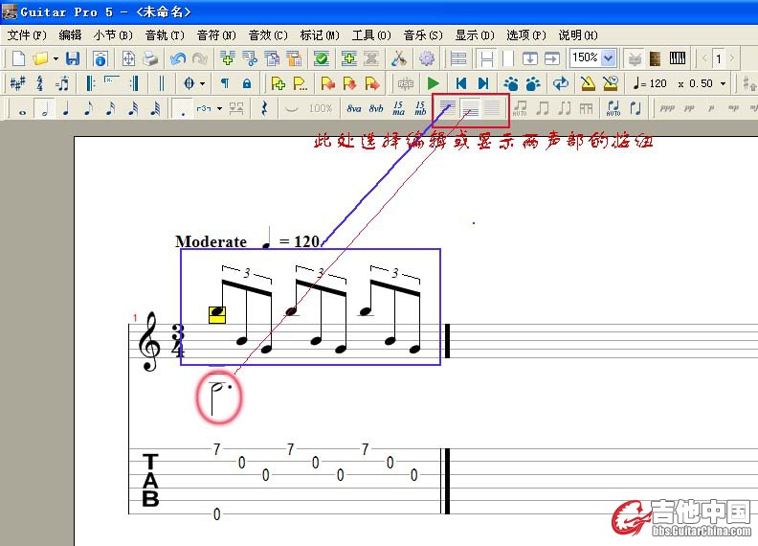Image resolution: width=758 pixels, height=546 pixels.
Task: Open the bar check green checkmark icon
Action: (322, 58)
